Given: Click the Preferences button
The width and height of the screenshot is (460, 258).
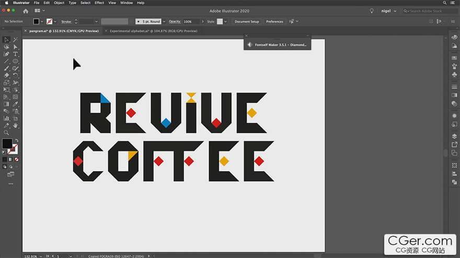Looking at the screenshot, I should click(x=274, y=22).
